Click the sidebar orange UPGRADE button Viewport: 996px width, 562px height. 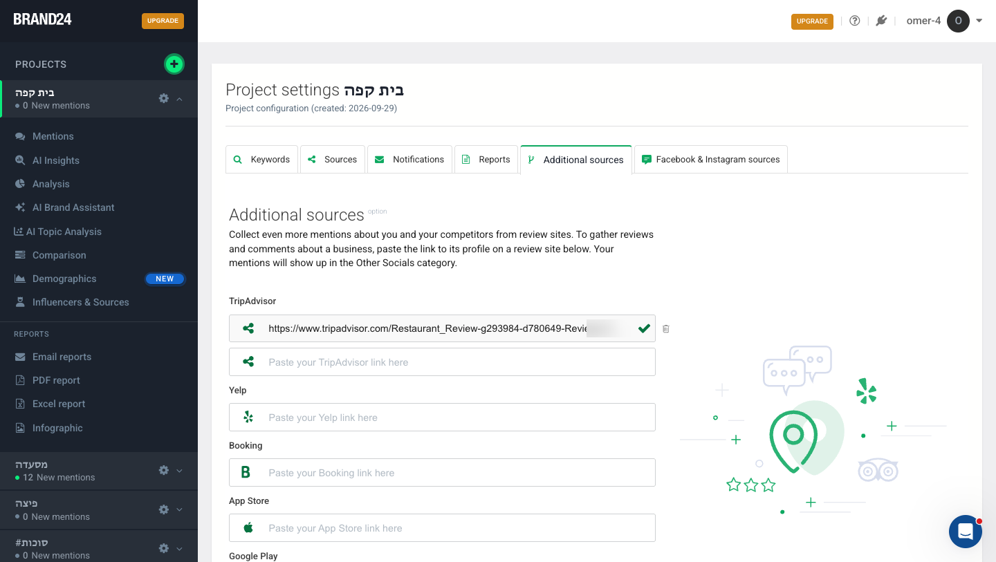(163, 21)
